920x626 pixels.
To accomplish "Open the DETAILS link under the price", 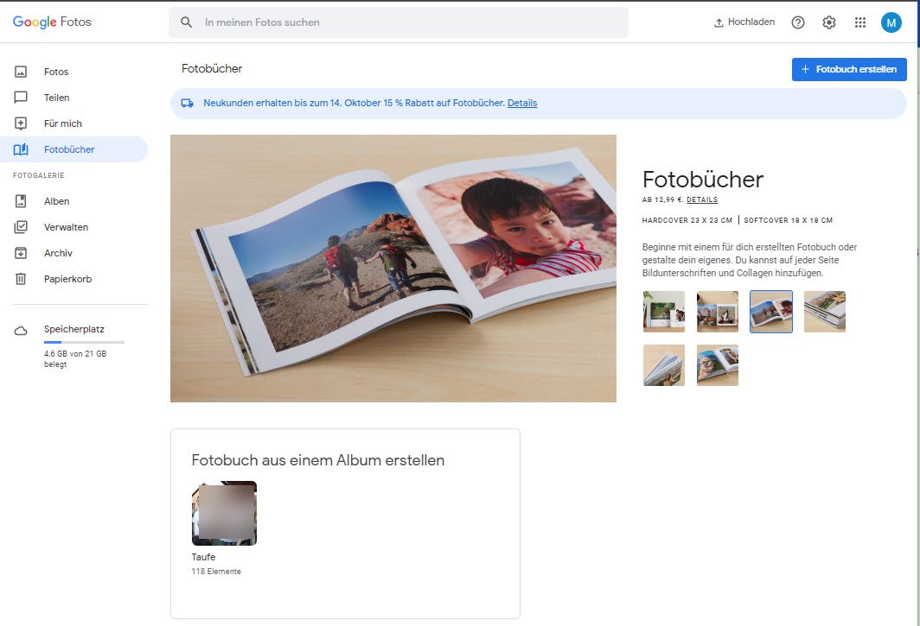I will tap(702, 199).
